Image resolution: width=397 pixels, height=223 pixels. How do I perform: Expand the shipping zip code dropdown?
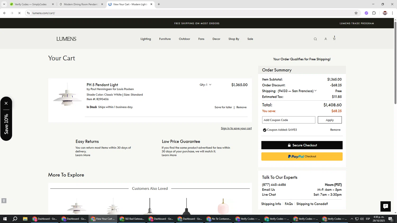tap(315, 91)
